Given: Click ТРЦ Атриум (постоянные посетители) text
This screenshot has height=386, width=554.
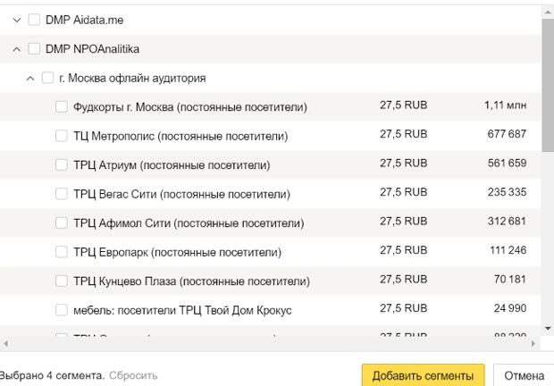Looking at the screenshot, I should [172, 165].
